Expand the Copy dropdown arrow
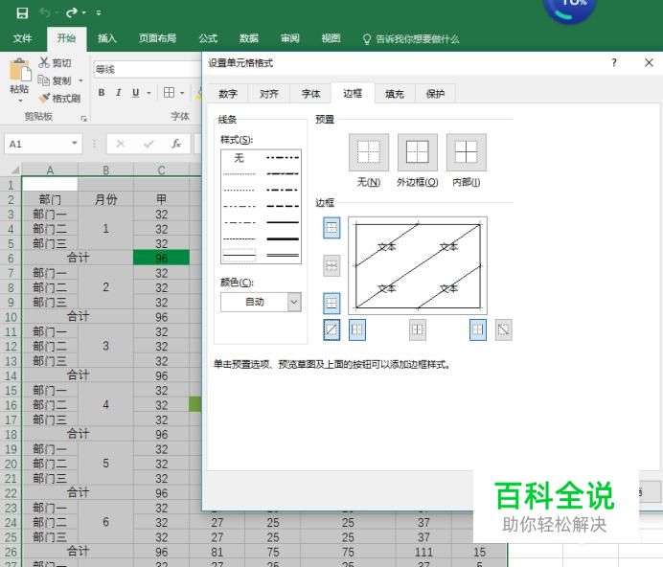 click(x=80, y=80)
